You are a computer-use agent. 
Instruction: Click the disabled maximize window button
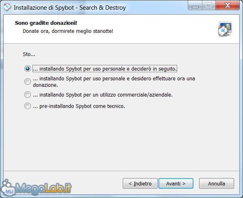tap(208, 6)
